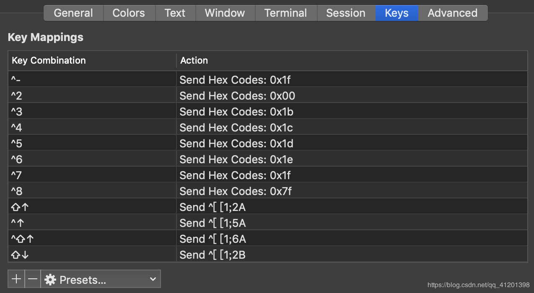Open the blog.csdn.net watermark link

point(478,285)
